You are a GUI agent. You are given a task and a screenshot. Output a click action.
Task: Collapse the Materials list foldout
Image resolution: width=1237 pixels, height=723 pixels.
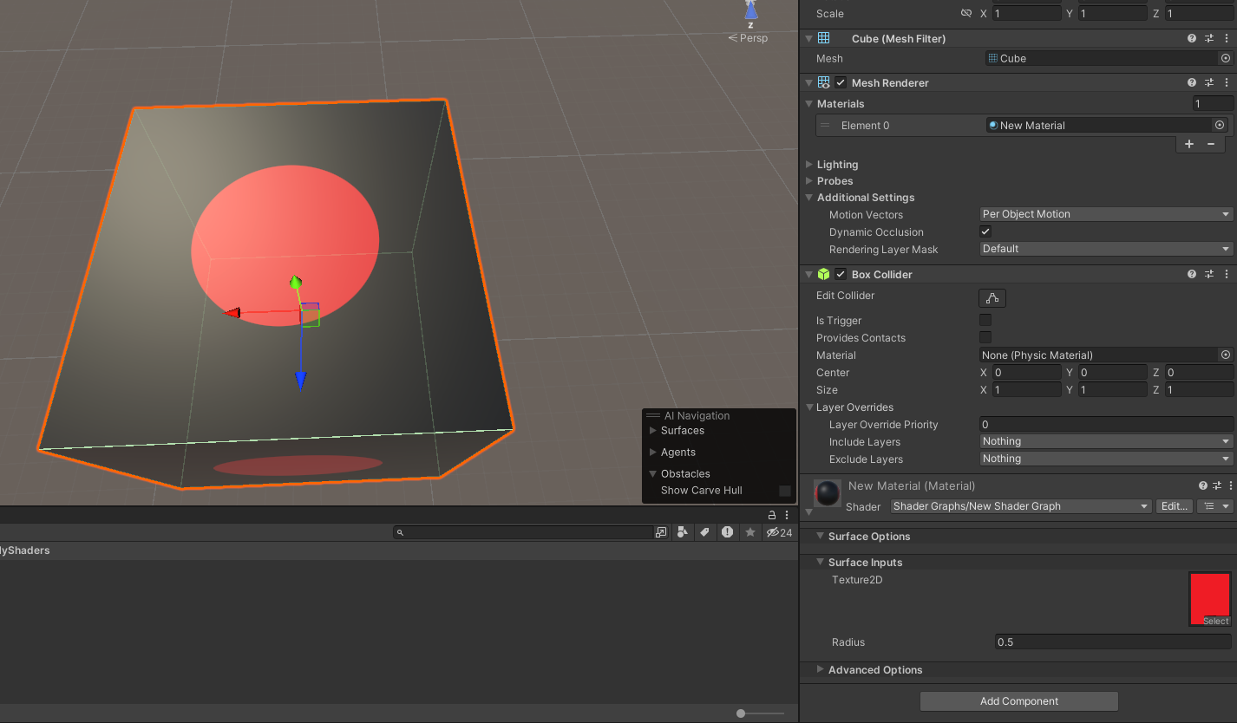(809, 104)
